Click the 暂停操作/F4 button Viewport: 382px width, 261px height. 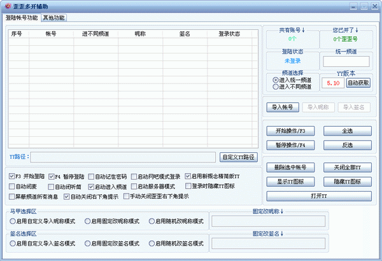pyautogui.click(x=290, y=145)
